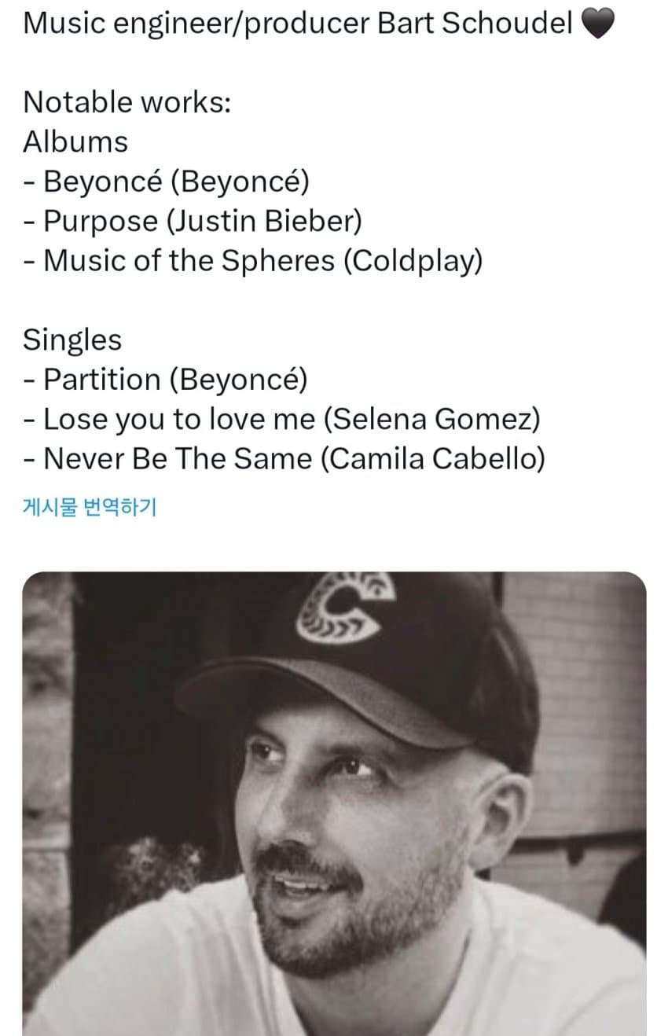
Task: Click the Albums heading line
Action: click(75, 142)
